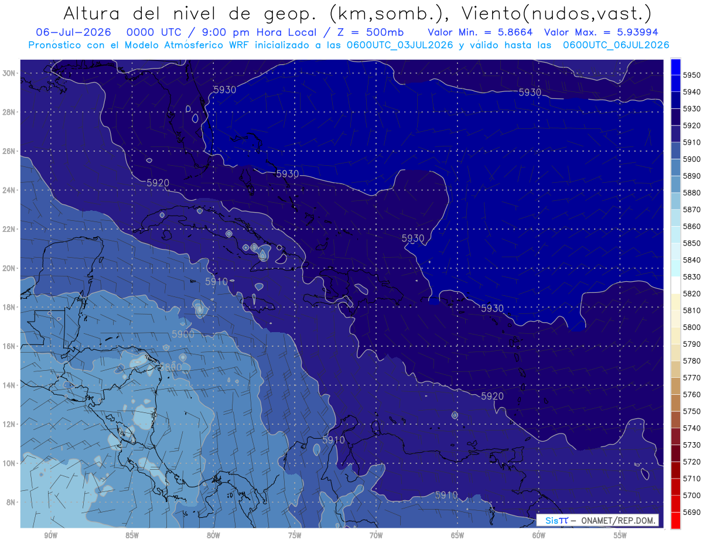Click the '5860' color scale value

[x=692, y=226]
